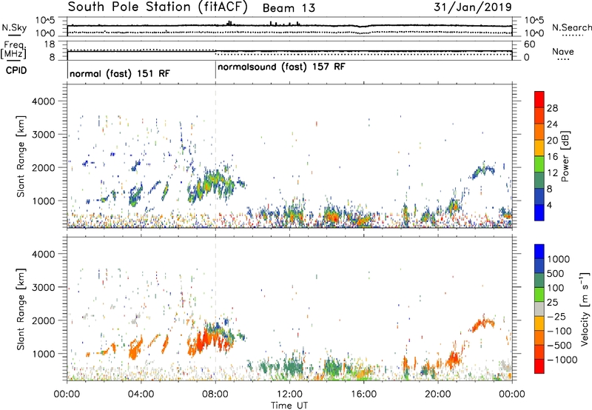This screenshot has height=410, width=592.
Task: Click the '2000' tick on the velocity panel axis
Action: (44, 320)
